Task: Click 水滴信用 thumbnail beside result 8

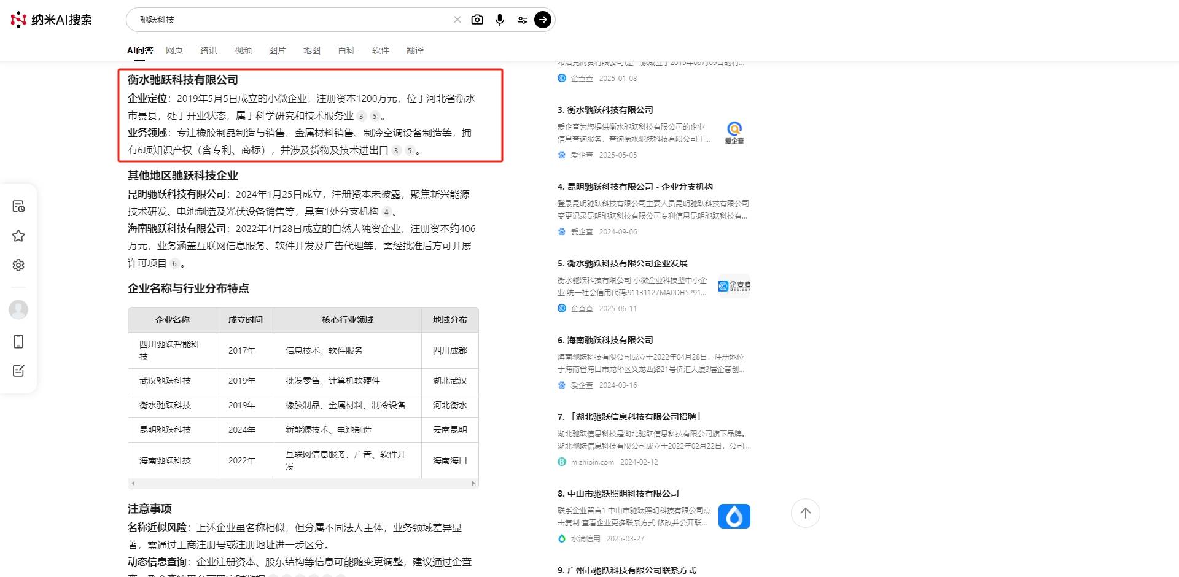Action: tap(734, 516)
